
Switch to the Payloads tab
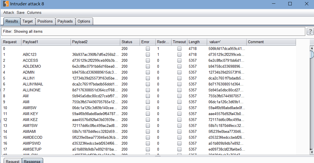pos(65,21)
